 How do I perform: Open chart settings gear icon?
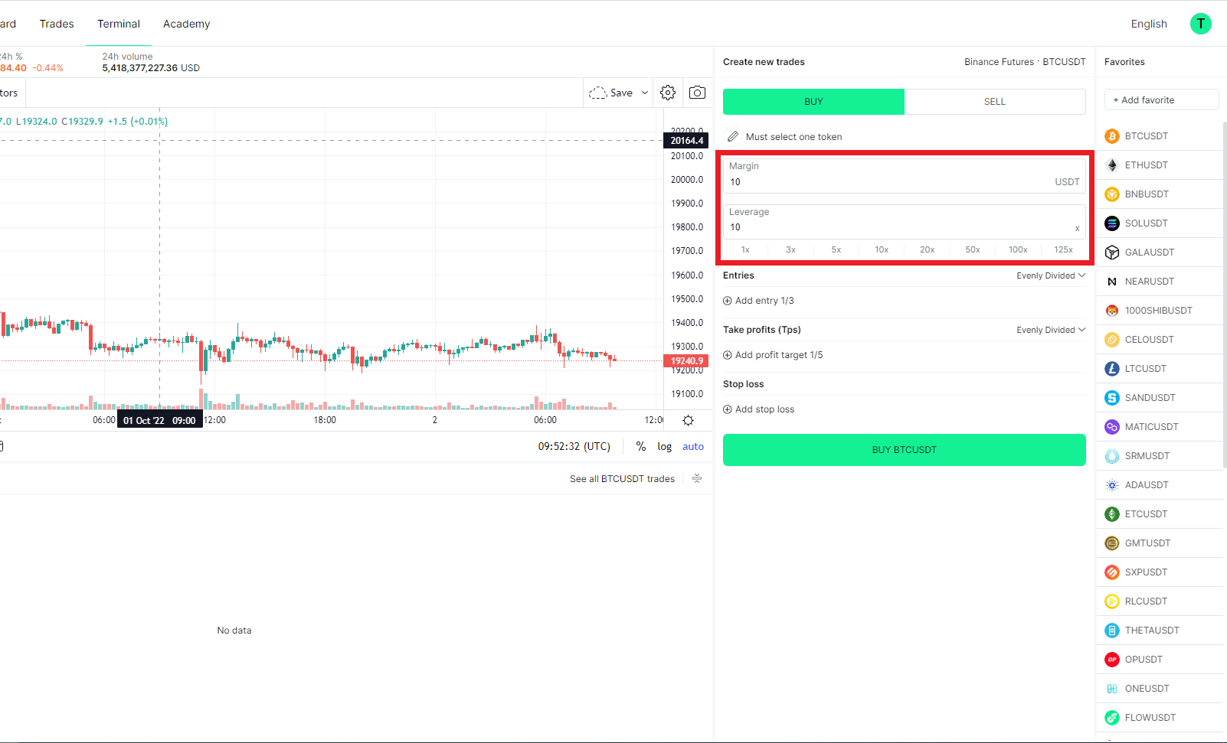click(668, 93)
